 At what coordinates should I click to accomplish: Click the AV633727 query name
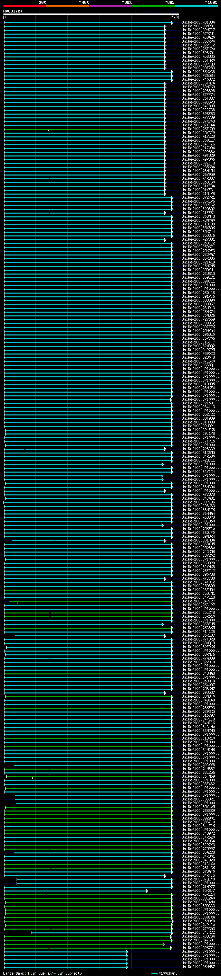point(13,11)
